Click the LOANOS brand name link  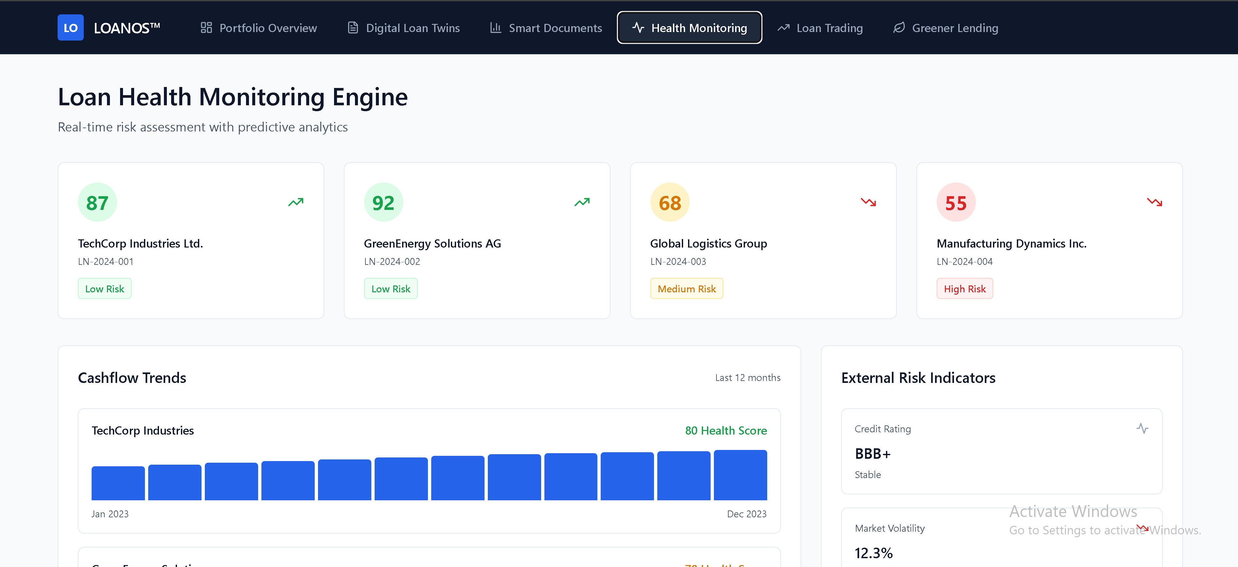[x=127, y=28]
